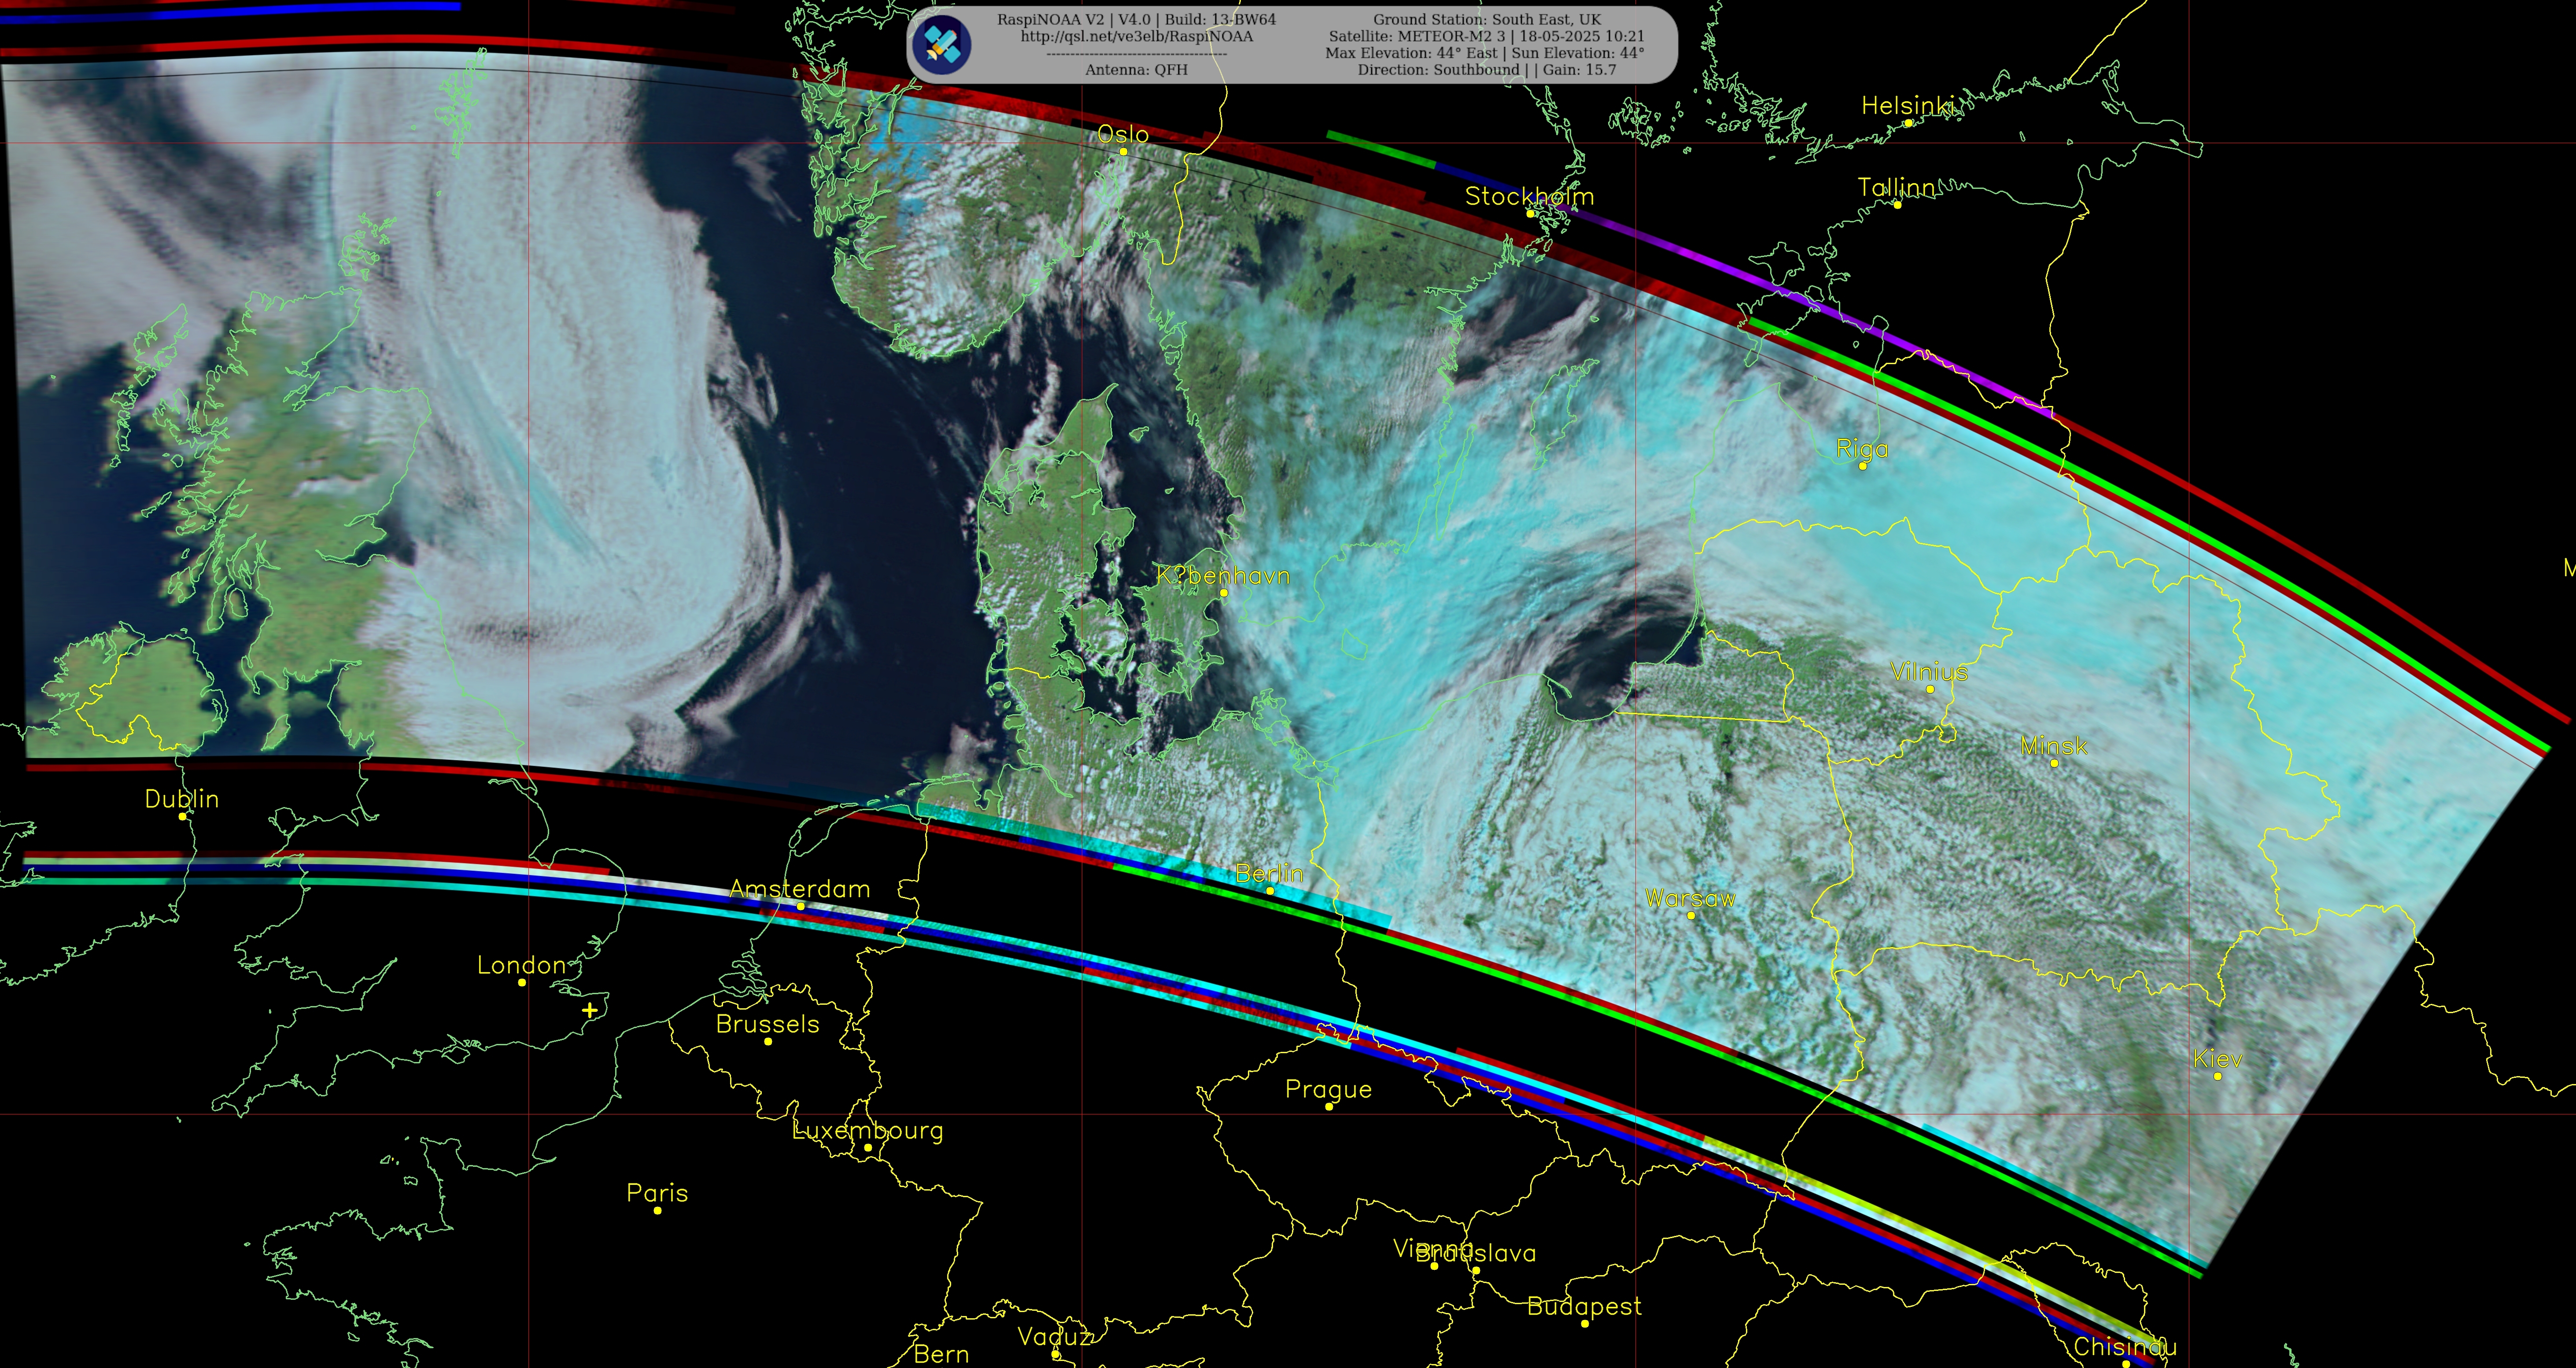Click the London city label

pos(522,965)
